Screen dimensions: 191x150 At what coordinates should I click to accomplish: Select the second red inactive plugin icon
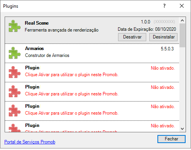pos(15,91)
